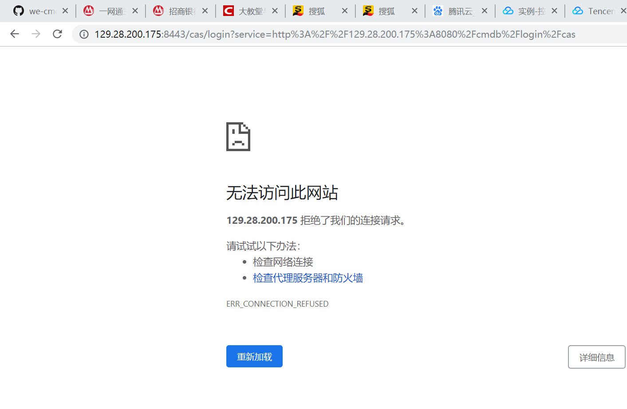Image resolution: width=627 pixels, height=409 pixels.
Task: Close the 大教堂 tab
Action: (275, 10)
